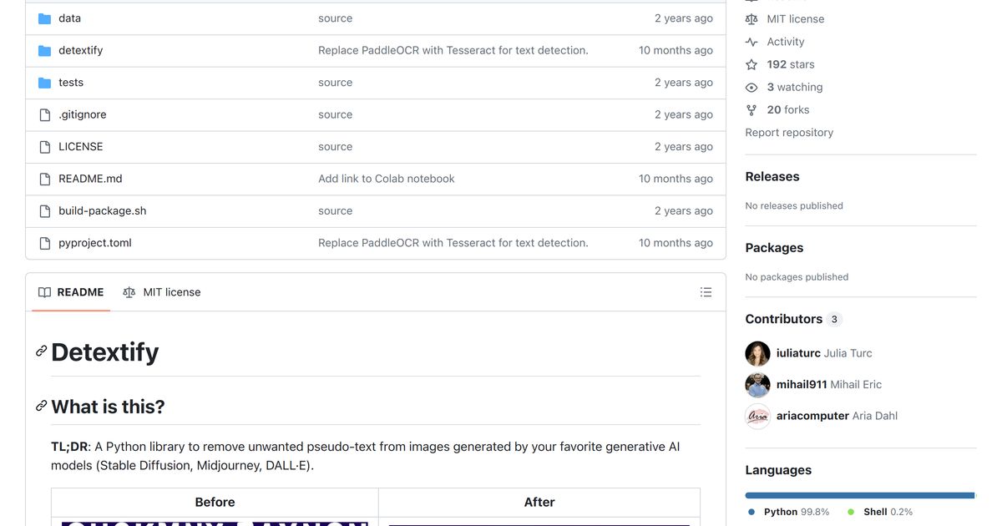Click the Python language bar segment

click(859, 495)
